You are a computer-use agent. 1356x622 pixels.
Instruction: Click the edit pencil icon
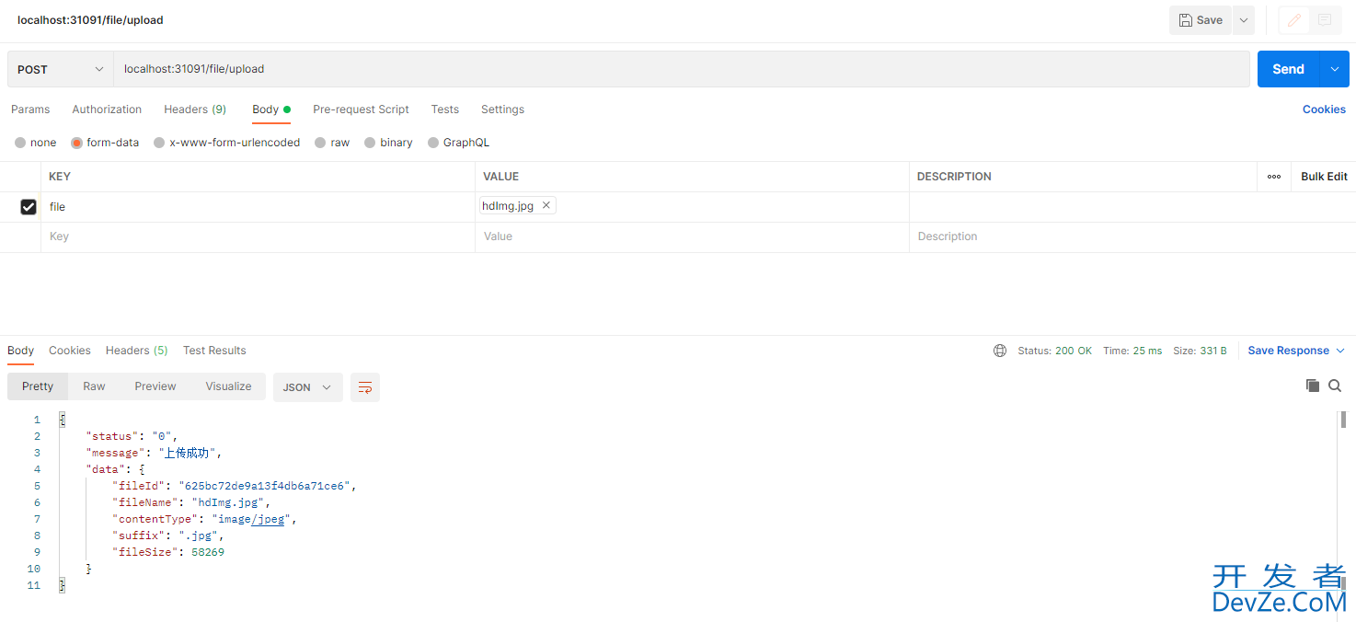coord(1293,20)
